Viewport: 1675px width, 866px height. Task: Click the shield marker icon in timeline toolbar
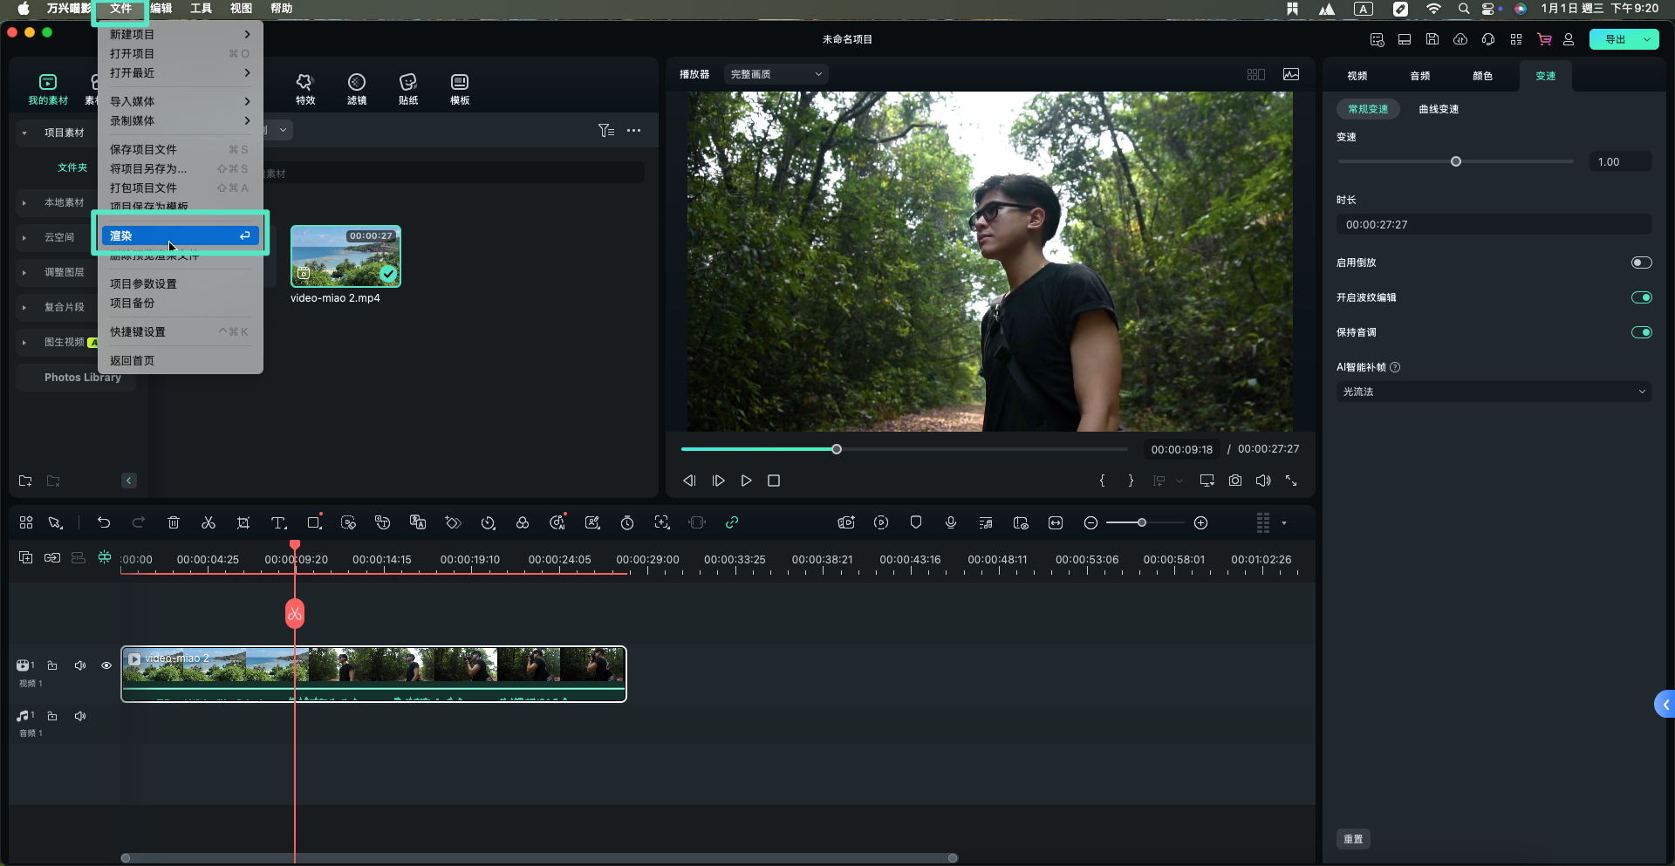(916, 522)
